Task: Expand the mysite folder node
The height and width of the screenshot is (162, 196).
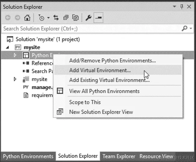Action: point(15,79)
